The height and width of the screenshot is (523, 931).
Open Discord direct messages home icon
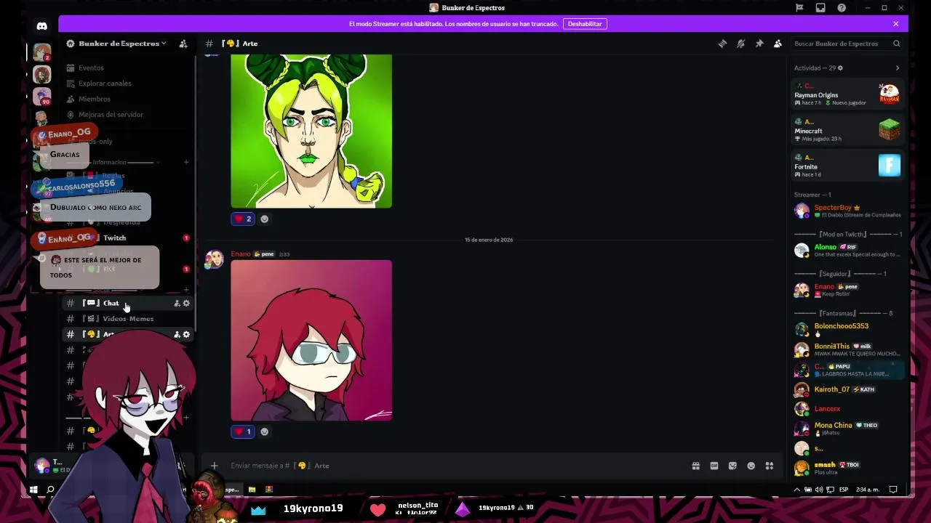point(42,26)
